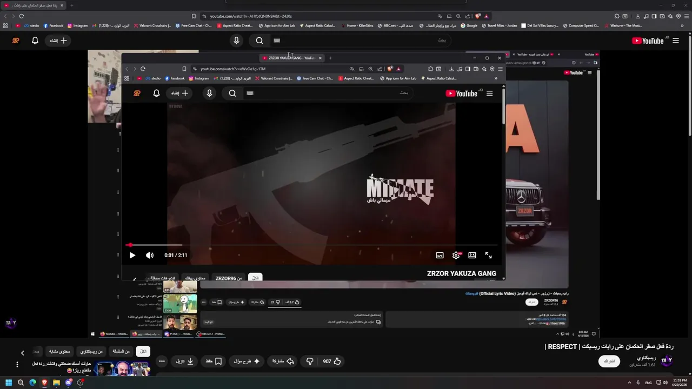Open Brave Shields lion icon in address bar
The image size is (692, 389).
477,16
